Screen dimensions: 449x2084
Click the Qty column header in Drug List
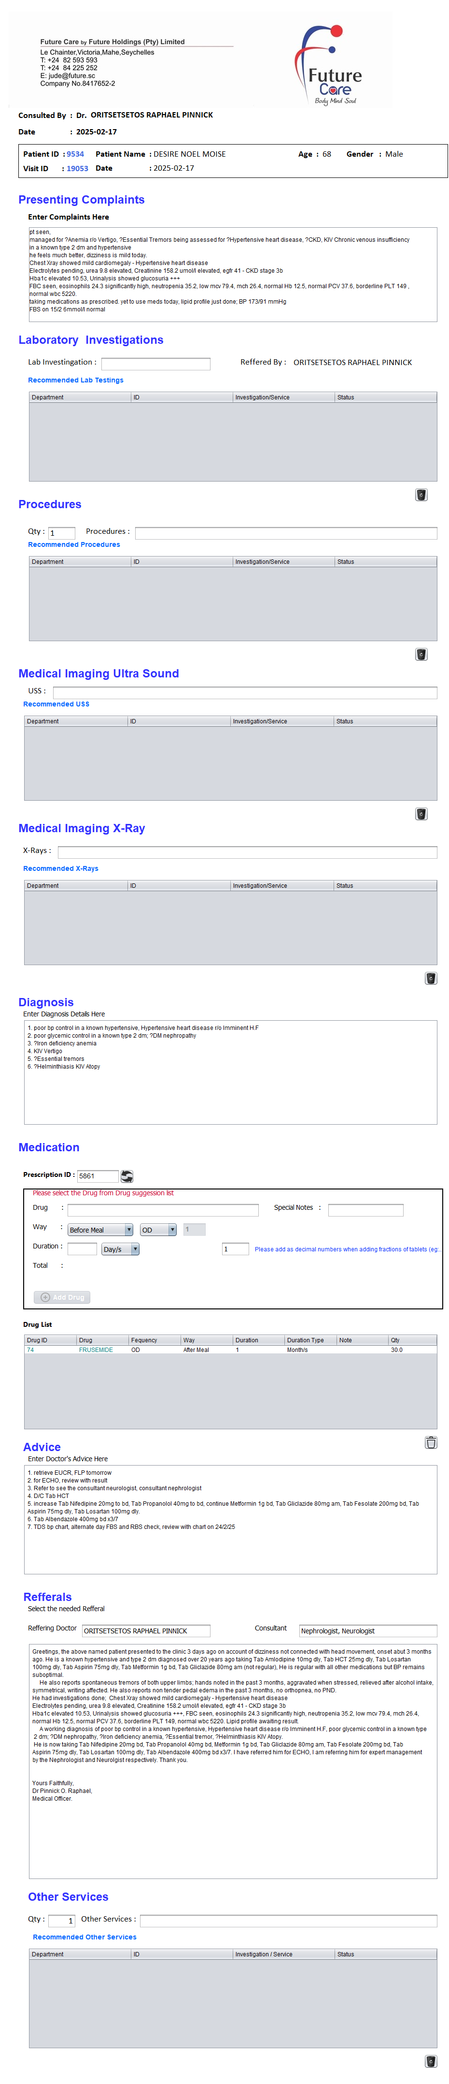point(411,1340)
